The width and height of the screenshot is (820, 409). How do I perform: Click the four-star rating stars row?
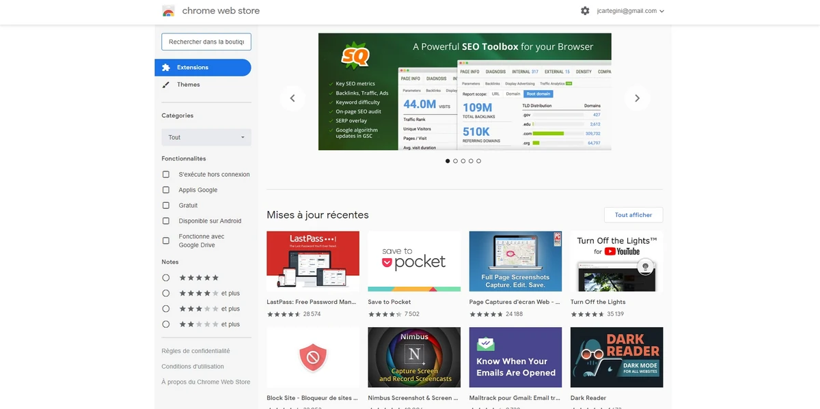(x=197, y=293)
